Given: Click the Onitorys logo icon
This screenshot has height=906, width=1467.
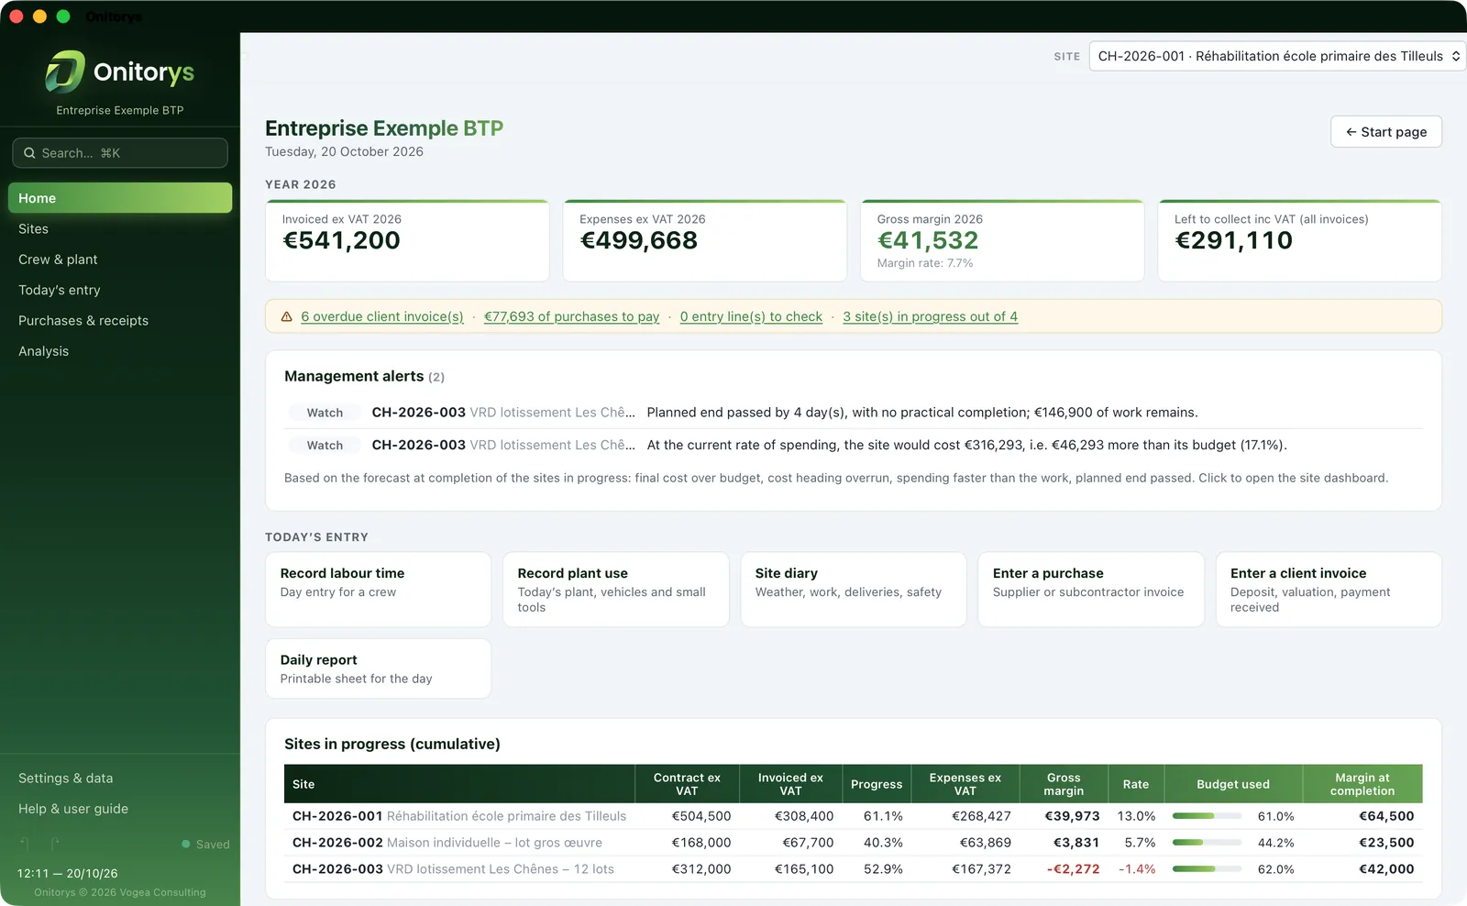Looking at the screenshot, I should point(65,72).
